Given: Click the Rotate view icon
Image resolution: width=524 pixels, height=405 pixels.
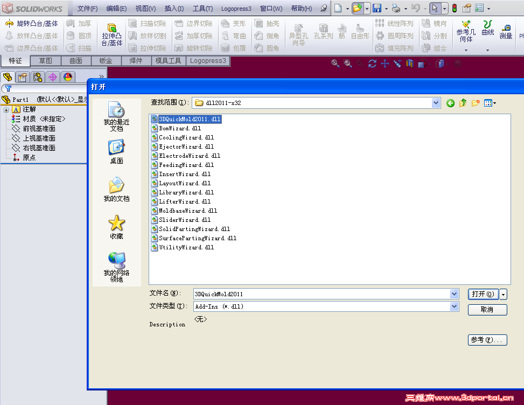Looking at the screenshot, I should 372,63.
